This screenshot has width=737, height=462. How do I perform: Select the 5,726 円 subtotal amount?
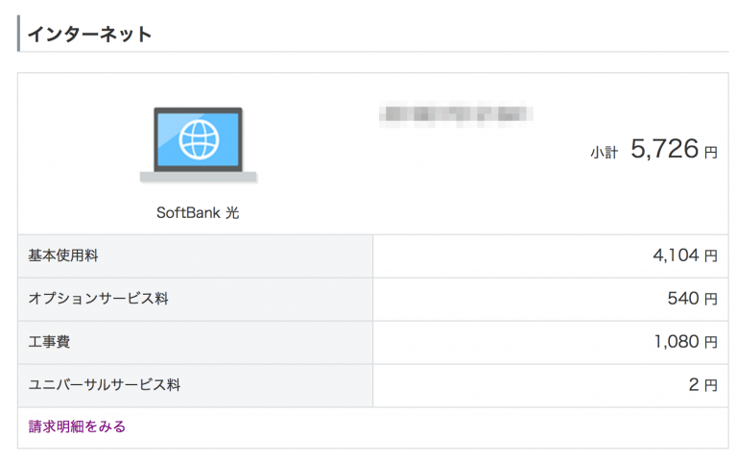click(663, 150)
